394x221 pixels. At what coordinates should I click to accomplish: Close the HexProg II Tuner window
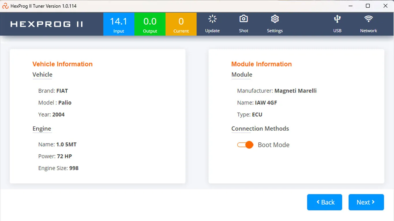click(x=385, y=6)
